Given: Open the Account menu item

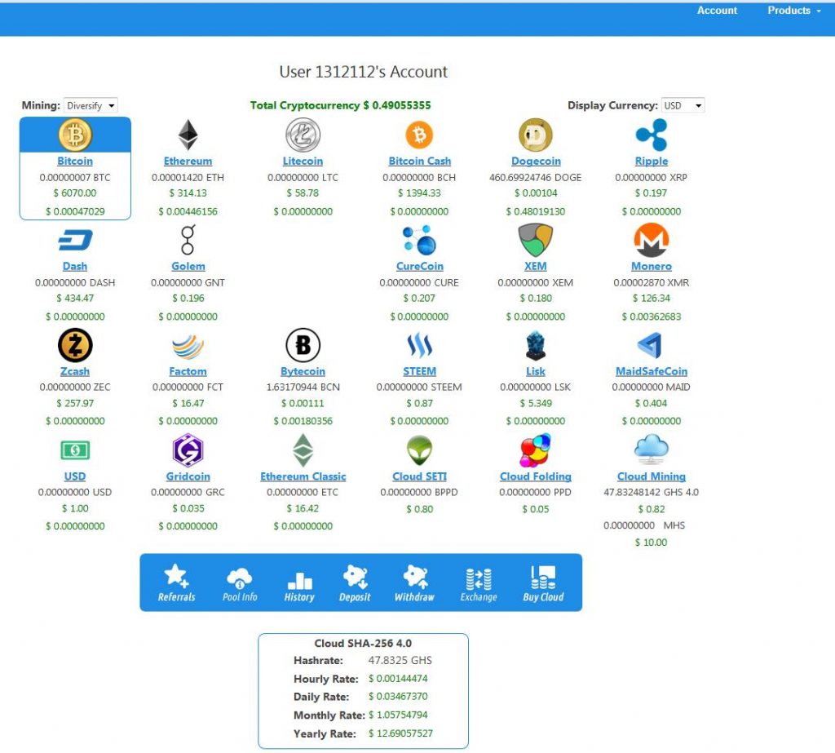Looking at the screenshot, I should pos(717,11).
